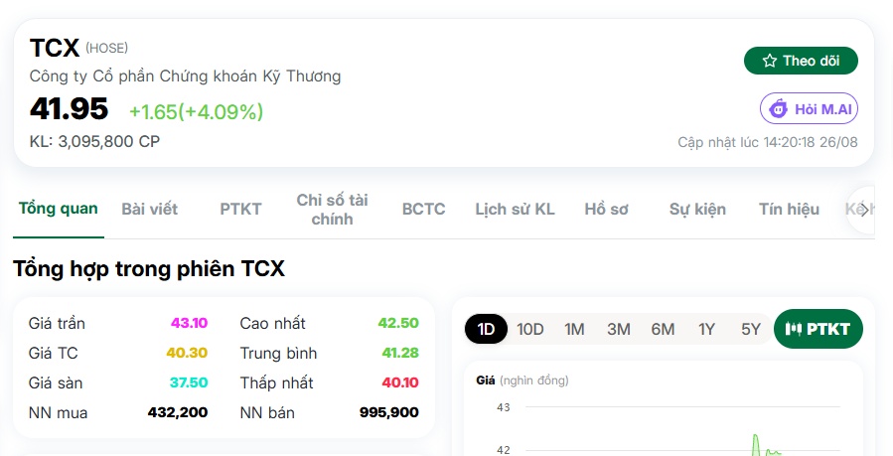Click the Hỏi M.AI button
Image resolution: width=893 pixels, height=456 pixels.
[x=809, y=108]
